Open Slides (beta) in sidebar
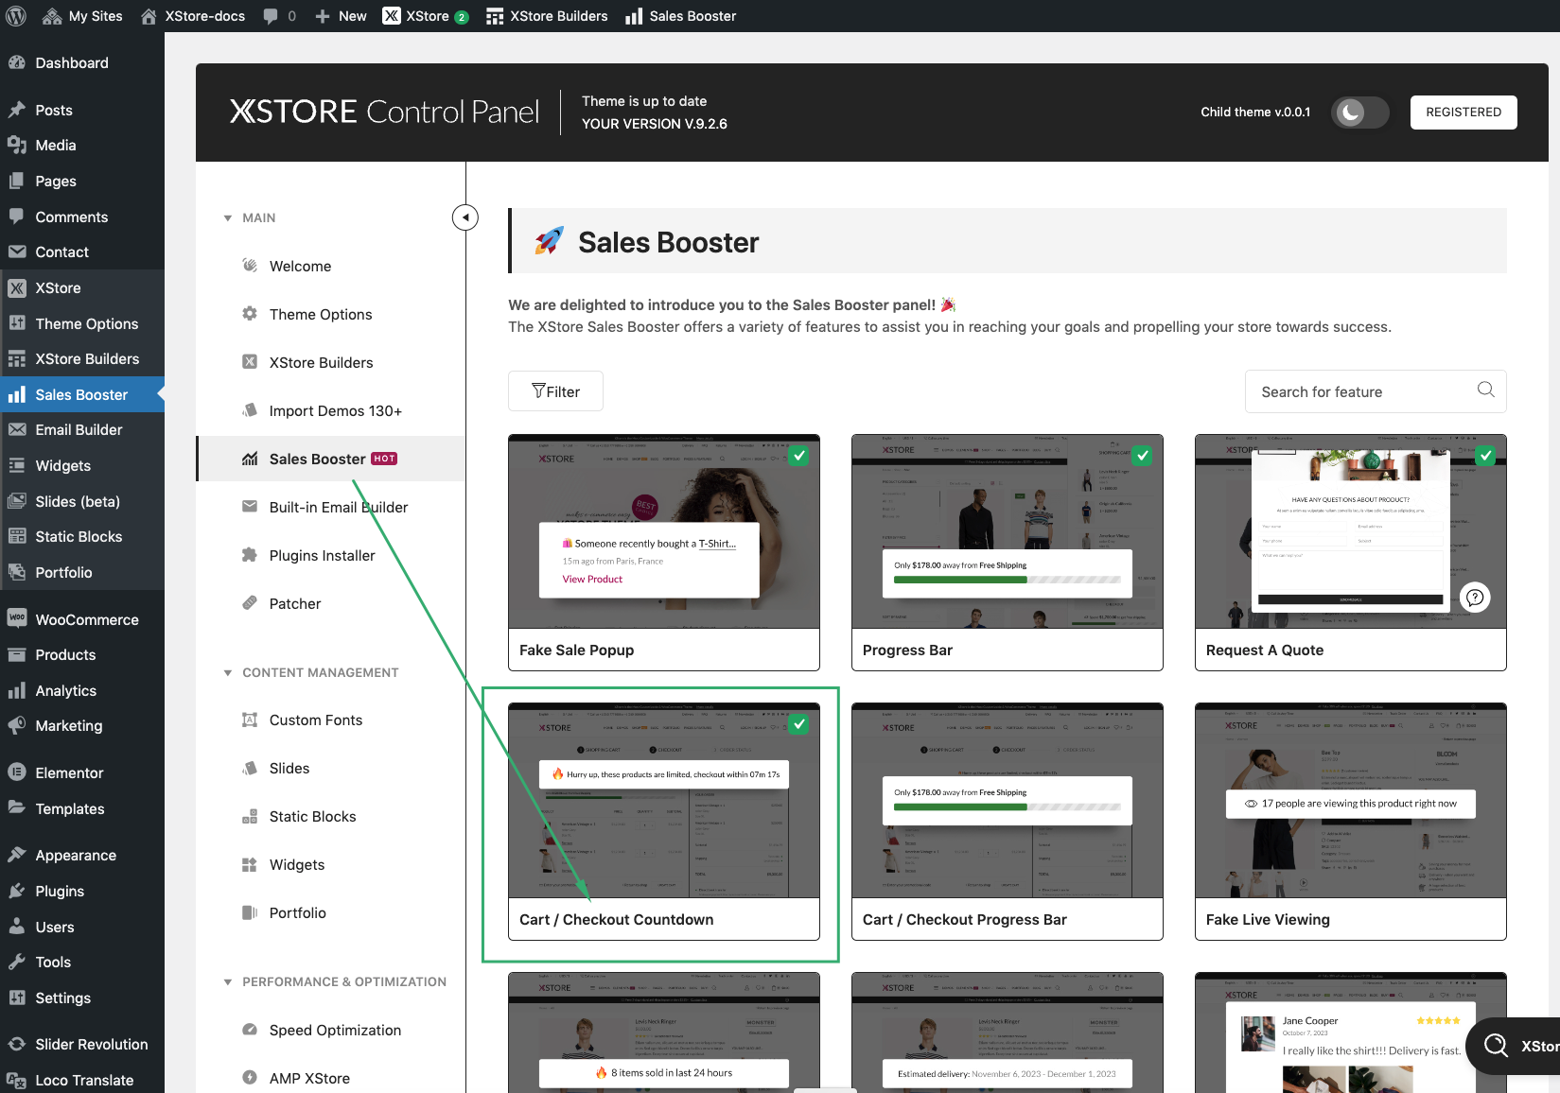This screenshot has height=1093, width=1560. (x=82, y=501)
